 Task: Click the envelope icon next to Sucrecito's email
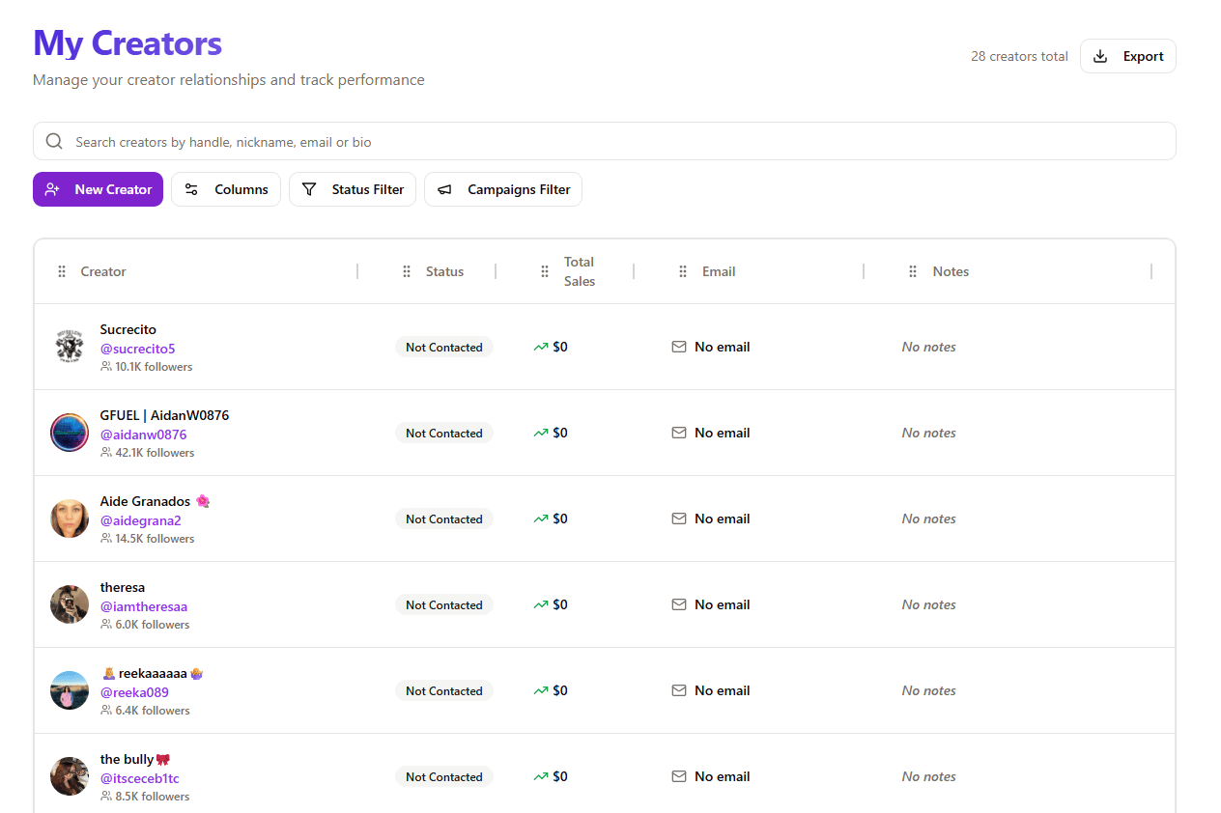point(679,347)
